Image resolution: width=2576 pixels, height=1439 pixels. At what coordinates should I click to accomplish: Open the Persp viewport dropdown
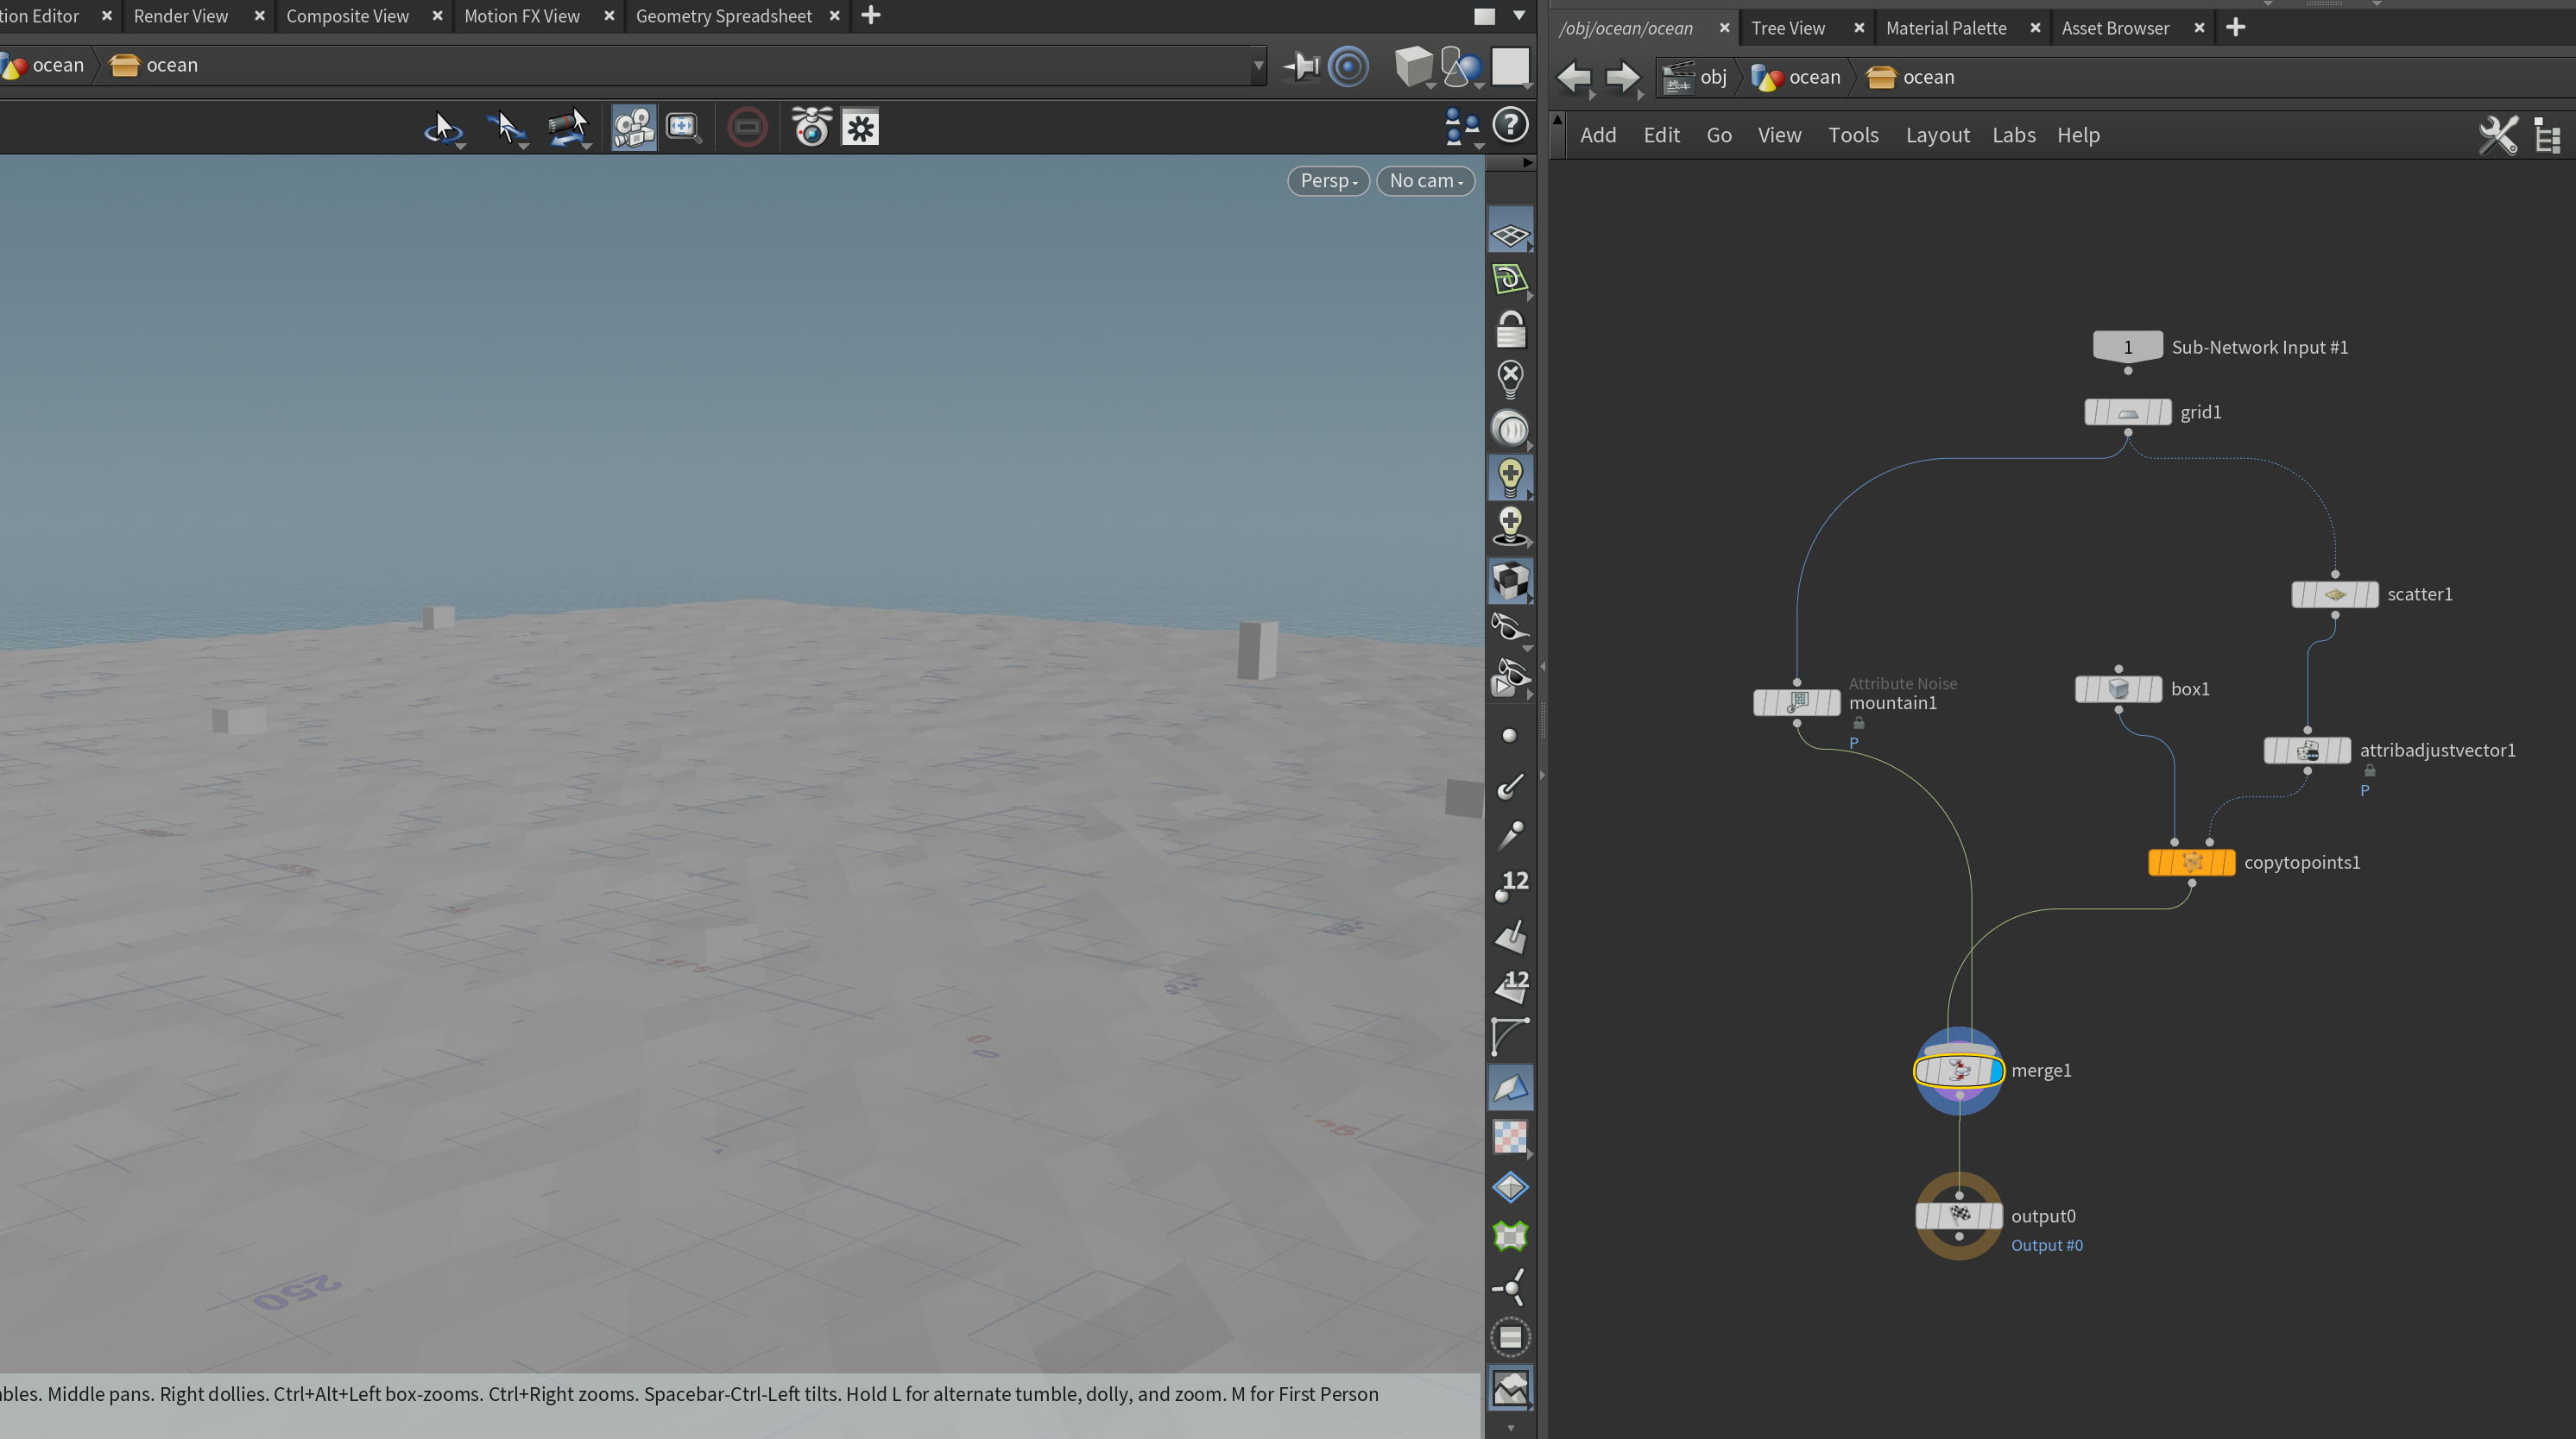tap(1328, 181)
